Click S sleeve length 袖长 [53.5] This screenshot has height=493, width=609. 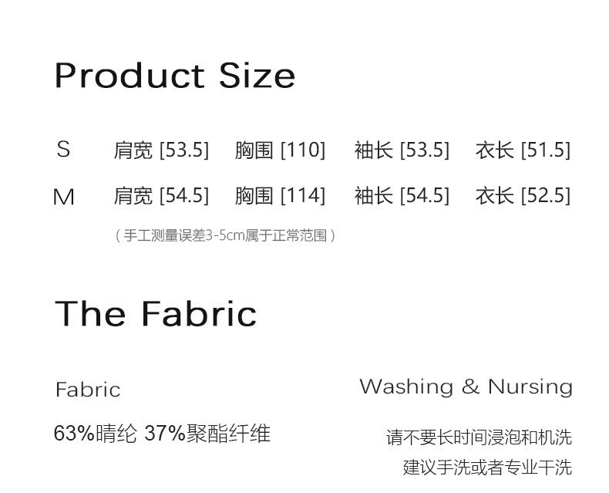click(402, 150)
